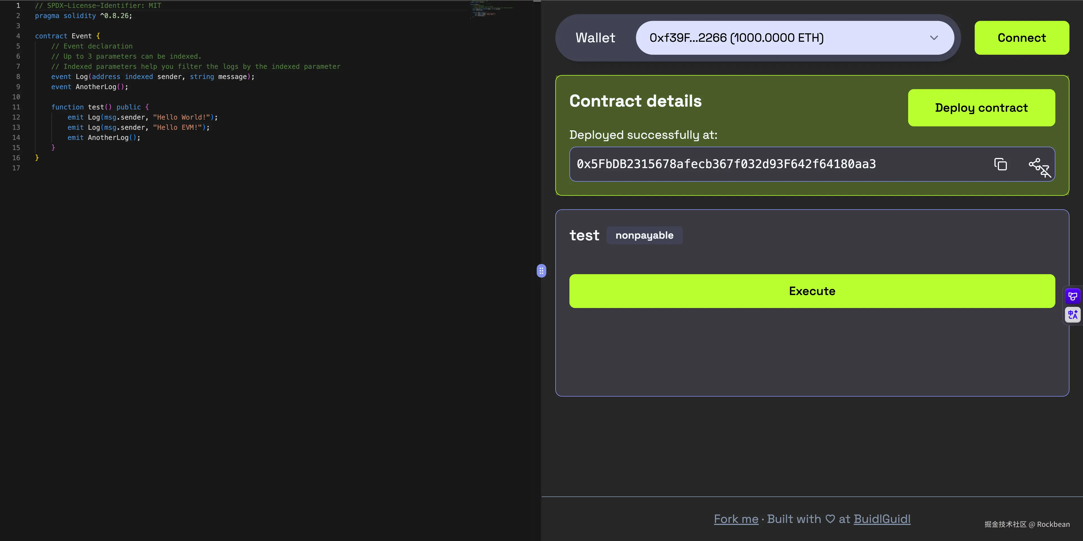Click the page translation icon in the right sidebar
Viewport: 1083px width, 541px height.
(x=1072, y=315)
